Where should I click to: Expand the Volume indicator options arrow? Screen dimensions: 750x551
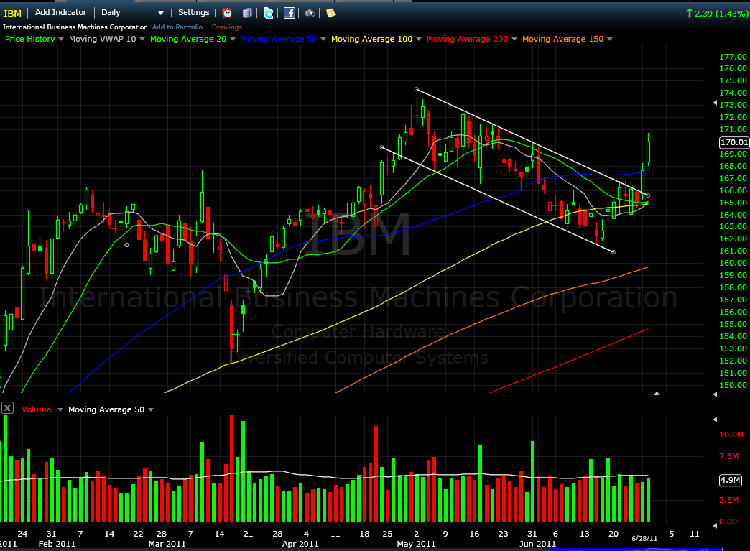click(60, 410)
